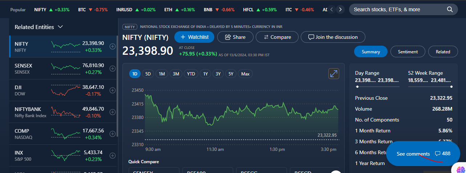Switch to the Sentiment tab

[408, 52]
